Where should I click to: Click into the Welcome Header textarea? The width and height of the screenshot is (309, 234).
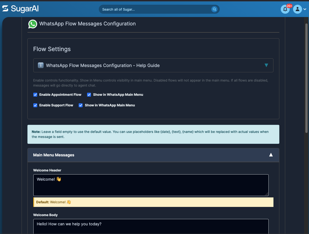151,185
